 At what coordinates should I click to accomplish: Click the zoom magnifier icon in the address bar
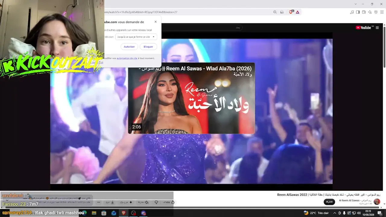[275, 12]
